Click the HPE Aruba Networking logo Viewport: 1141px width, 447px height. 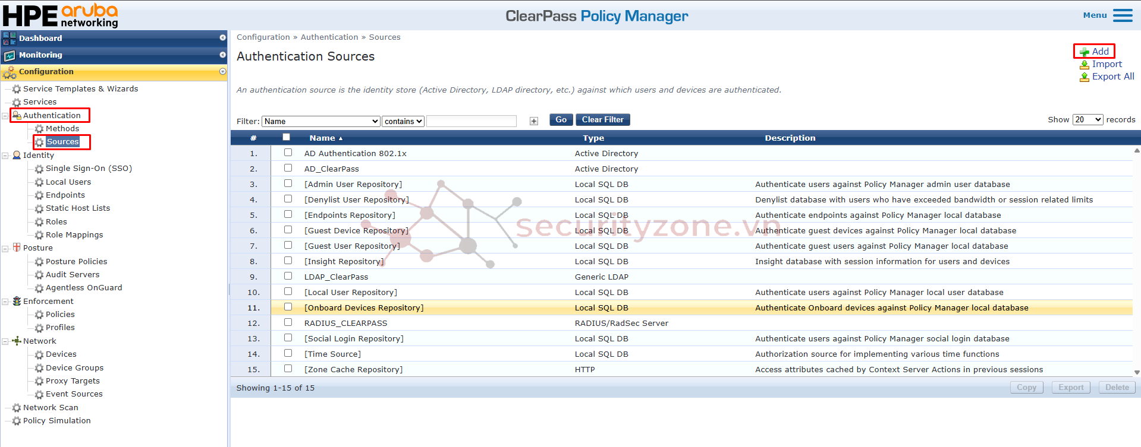click(x=61, y=15)
